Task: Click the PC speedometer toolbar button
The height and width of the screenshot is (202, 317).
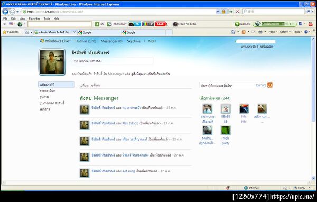Action: tap(134, 24)
